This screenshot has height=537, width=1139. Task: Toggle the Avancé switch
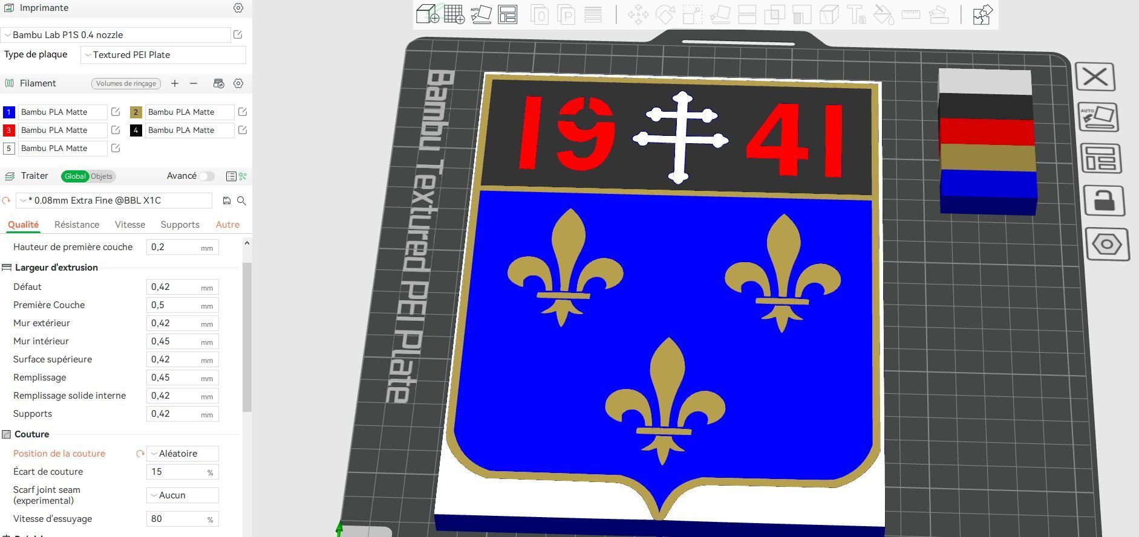(x=207, y=176)
